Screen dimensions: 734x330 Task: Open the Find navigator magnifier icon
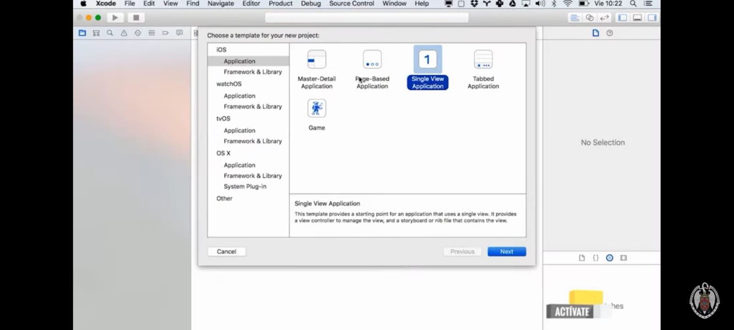tap(110, 33)
